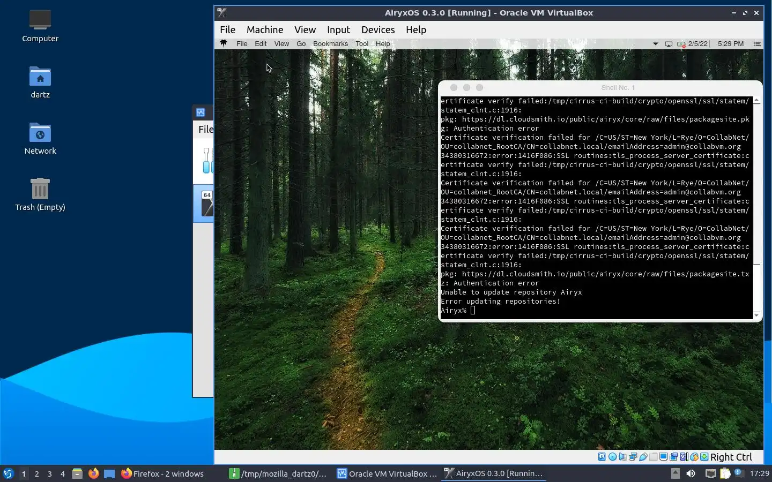Expand the guest menu bar dropdown arrow
This screenshot has height=482, width=772.
pyautogui.click(x=655, y=44)
